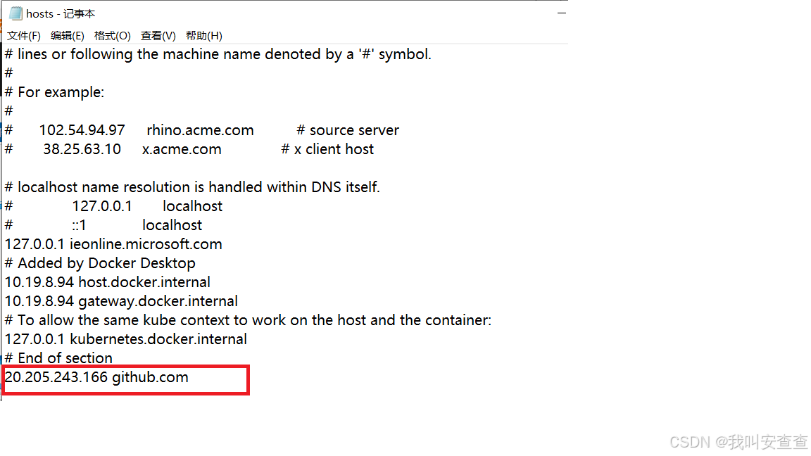Open the 文件(F) menu
811x456 pixels.
coord(23,35)
